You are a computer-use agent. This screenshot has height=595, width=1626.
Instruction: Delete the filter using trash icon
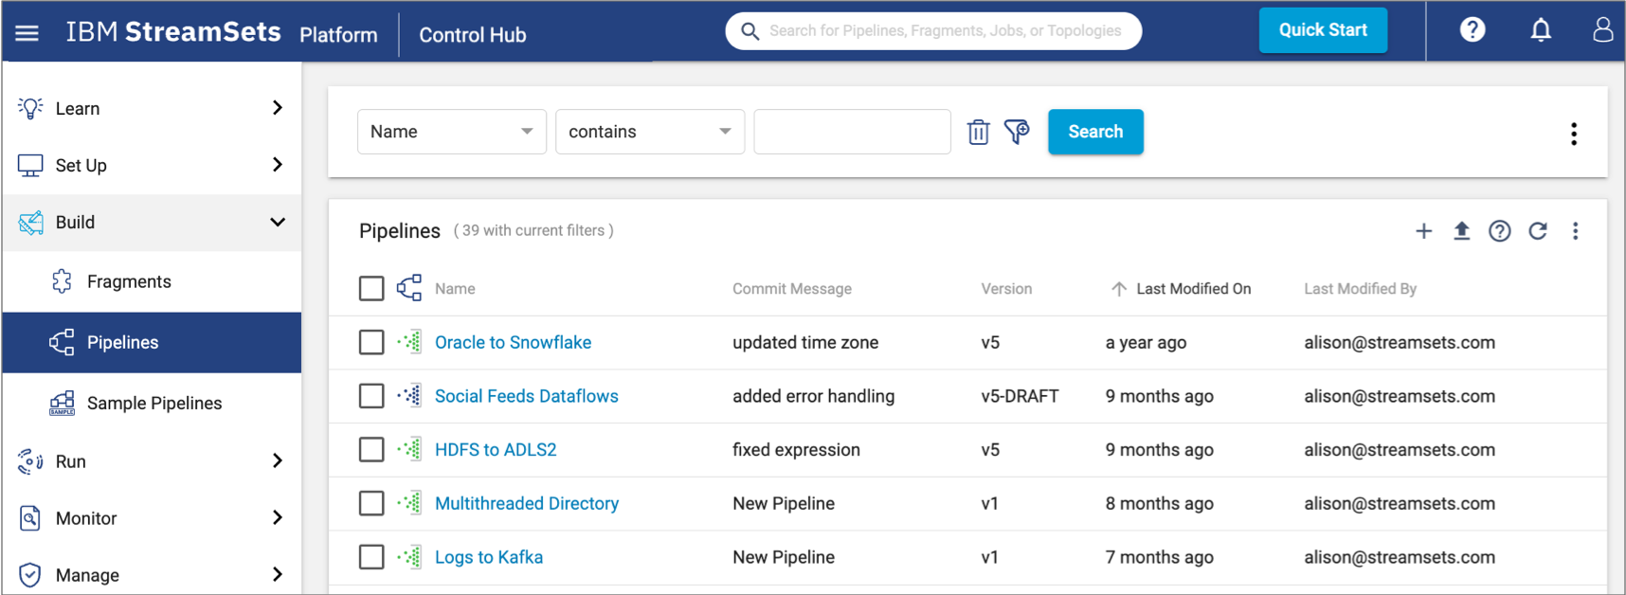pos(978,132)
